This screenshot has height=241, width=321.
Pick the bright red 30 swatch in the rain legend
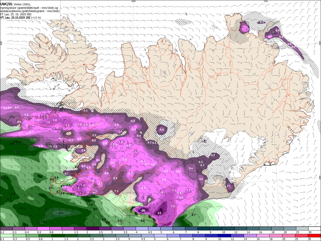(314, 235)
